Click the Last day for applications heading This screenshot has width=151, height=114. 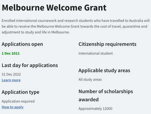point(30,65)
